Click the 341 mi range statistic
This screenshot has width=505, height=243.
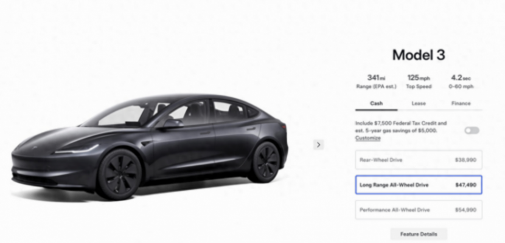point(376,81)
